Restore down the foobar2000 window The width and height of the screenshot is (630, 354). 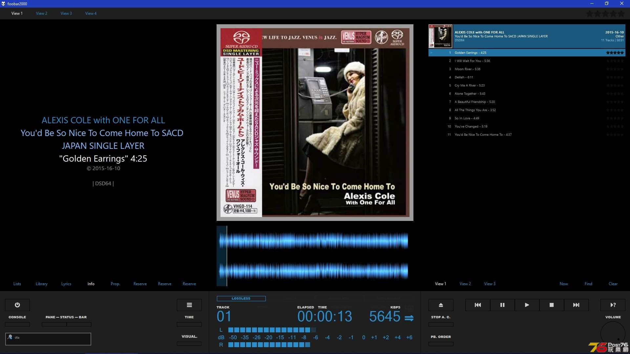pos(607,4)
